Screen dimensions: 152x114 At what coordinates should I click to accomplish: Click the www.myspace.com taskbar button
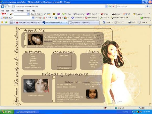(28, 112)
